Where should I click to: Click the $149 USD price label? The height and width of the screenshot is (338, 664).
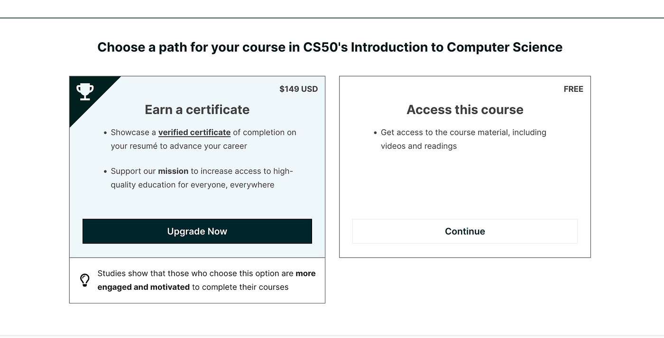tap(298, 89)
